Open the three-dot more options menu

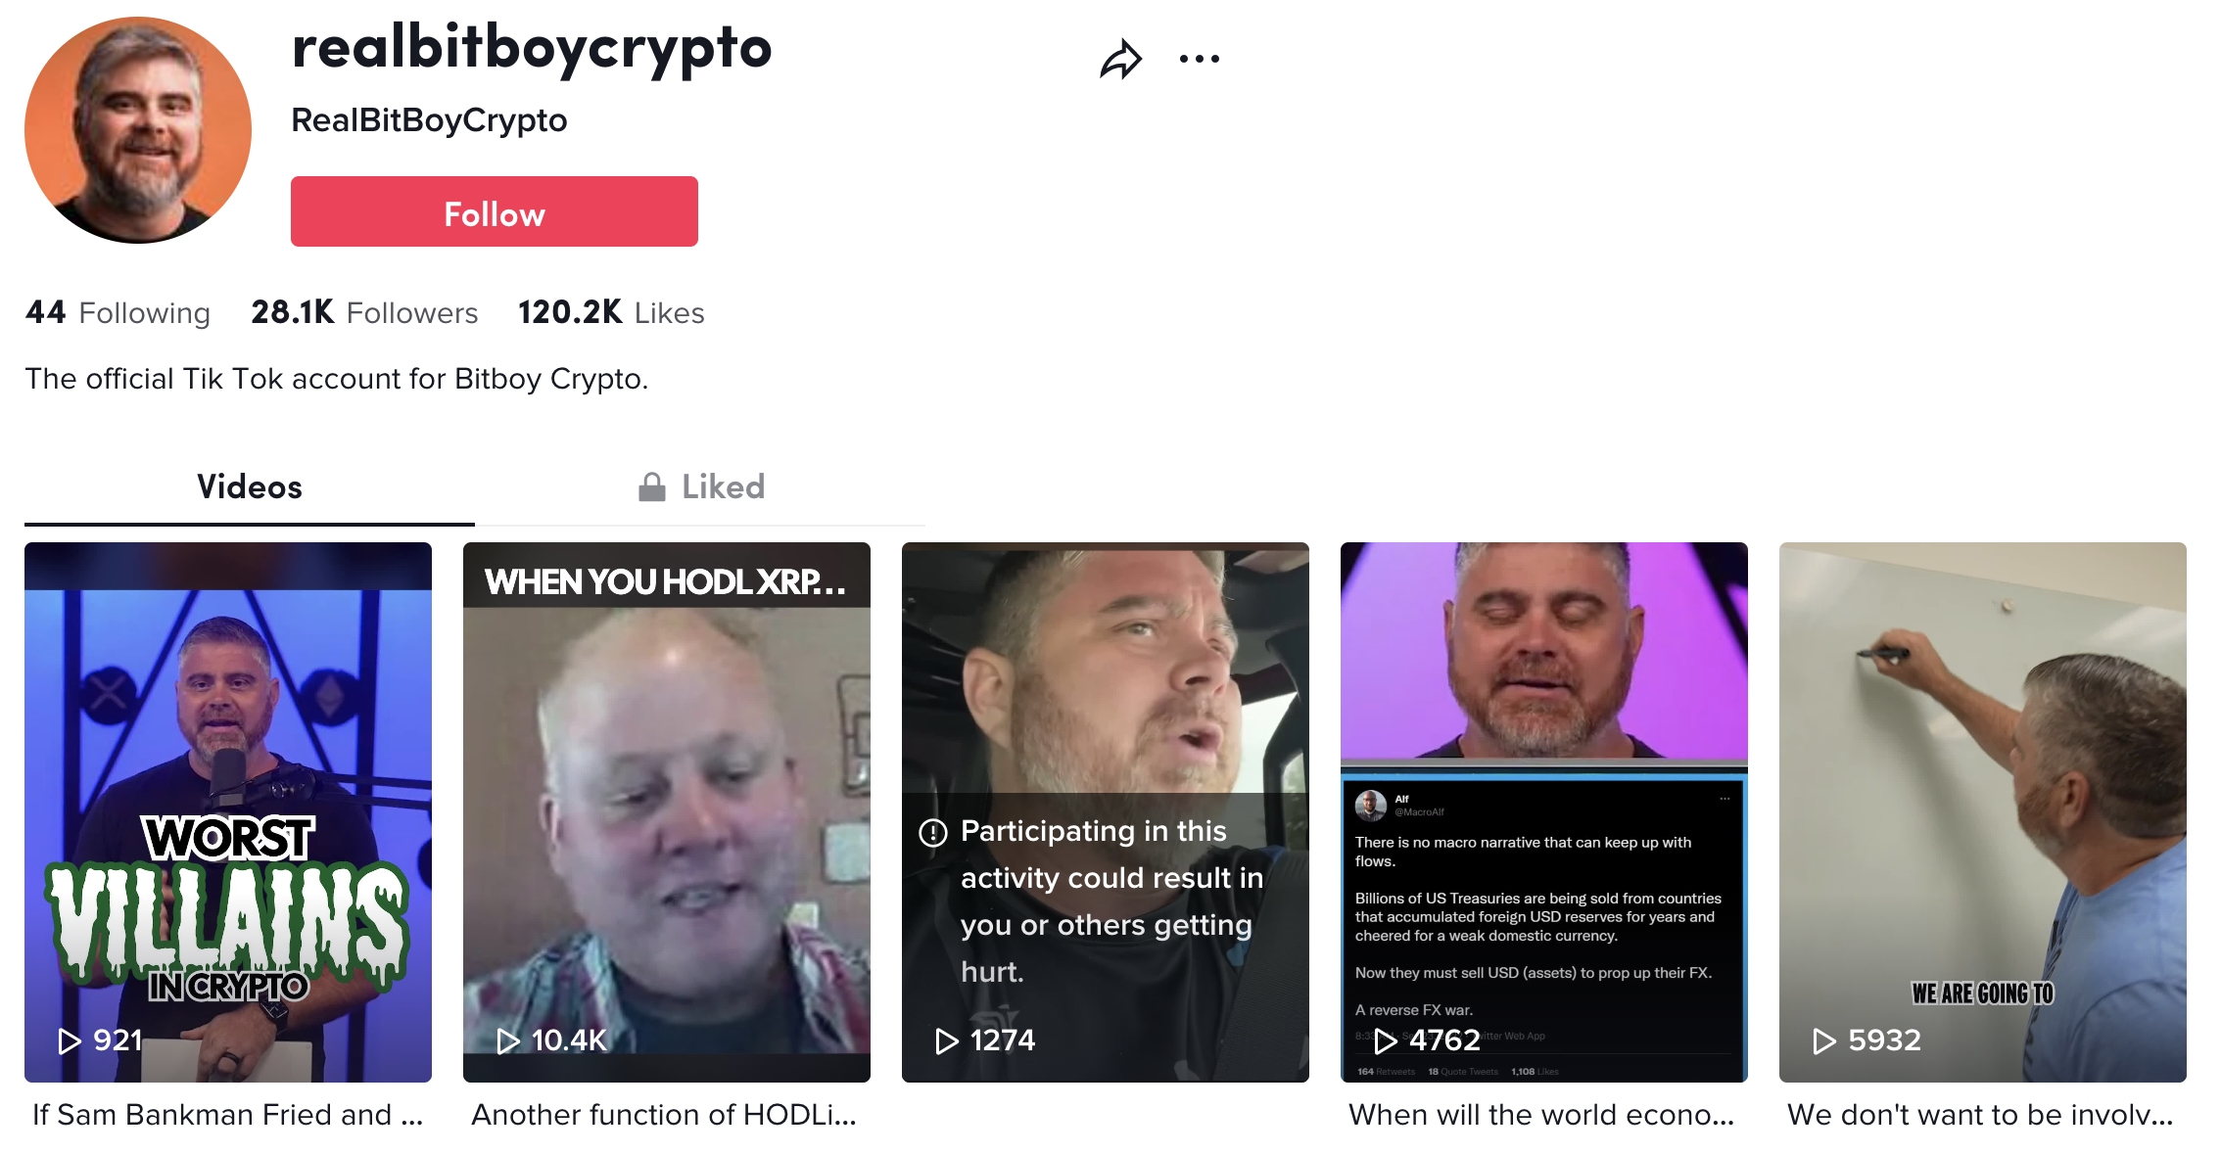click(1200, 60)
